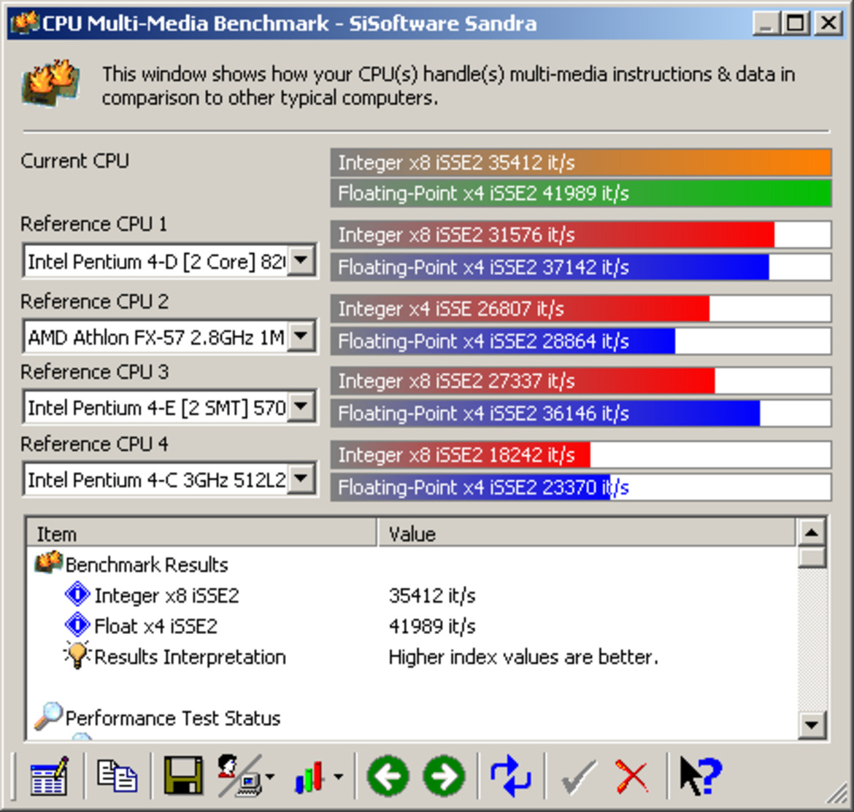Screen dimensions: 854x812
Task: Click the Benchmark Results flame icon
Action: click(48, 562)
